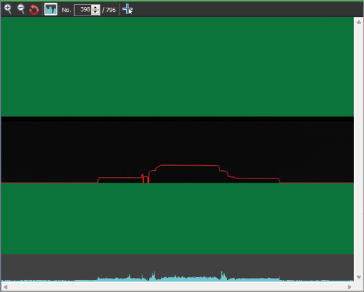Increase the image number with the up stepper
This screenshot has width=364, height=292.
pos(95,7)
